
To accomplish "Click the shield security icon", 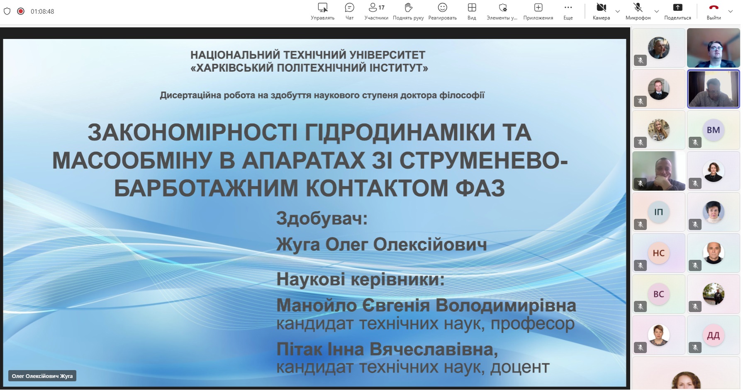I will coord(7,11).
